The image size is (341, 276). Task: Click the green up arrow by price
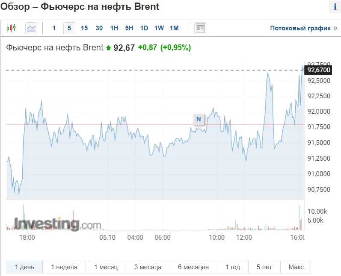tap(108, 48)
